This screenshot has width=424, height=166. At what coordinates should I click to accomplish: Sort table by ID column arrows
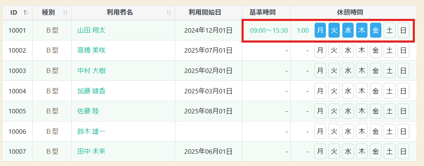26,12
